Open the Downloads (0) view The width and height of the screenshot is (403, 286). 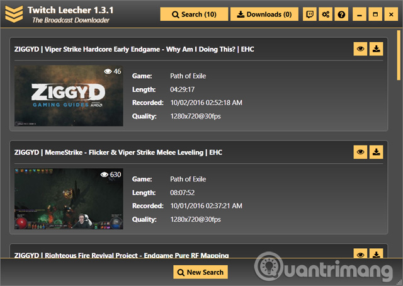(x=264, y=14)
